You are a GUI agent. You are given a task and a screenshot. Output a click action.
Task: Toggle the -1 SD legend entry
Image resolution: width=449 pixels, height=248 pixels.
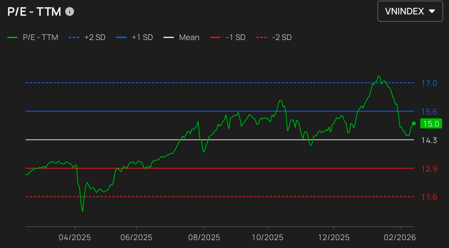[228, 37]
